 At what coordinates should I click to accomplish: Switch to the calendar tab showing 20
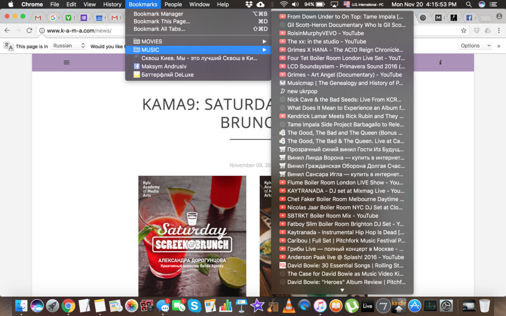[x=99, y=18]
